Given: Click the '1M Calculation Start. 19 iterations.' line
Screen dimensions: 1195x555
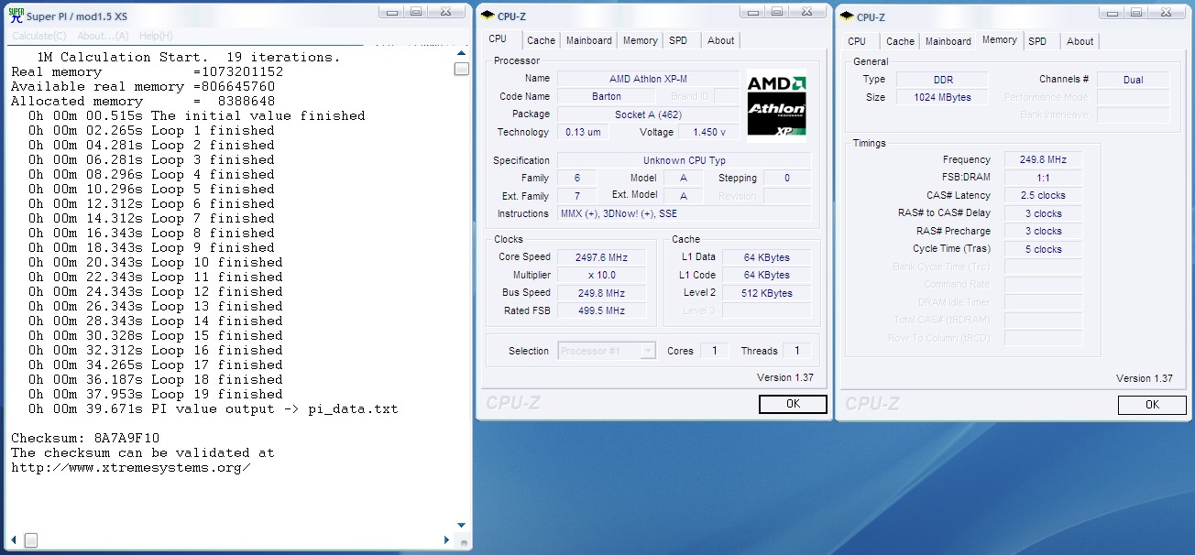Looking at the screenshot, I should pyautogui.click(x=188, y=57).
